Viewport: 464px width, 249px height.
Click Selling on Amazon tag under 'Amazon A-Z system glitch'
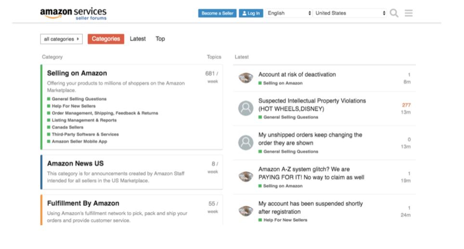click(281, 186)
